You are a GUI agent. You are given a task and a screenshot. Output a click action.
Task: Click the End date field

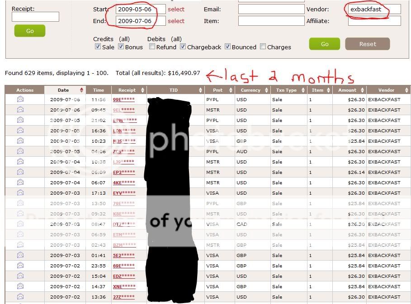(x=141, y=21)
